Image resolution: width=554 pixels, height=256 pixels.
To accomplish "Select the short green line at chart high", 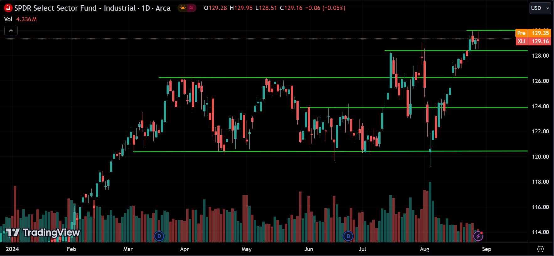I will click(x=491, y=30).
